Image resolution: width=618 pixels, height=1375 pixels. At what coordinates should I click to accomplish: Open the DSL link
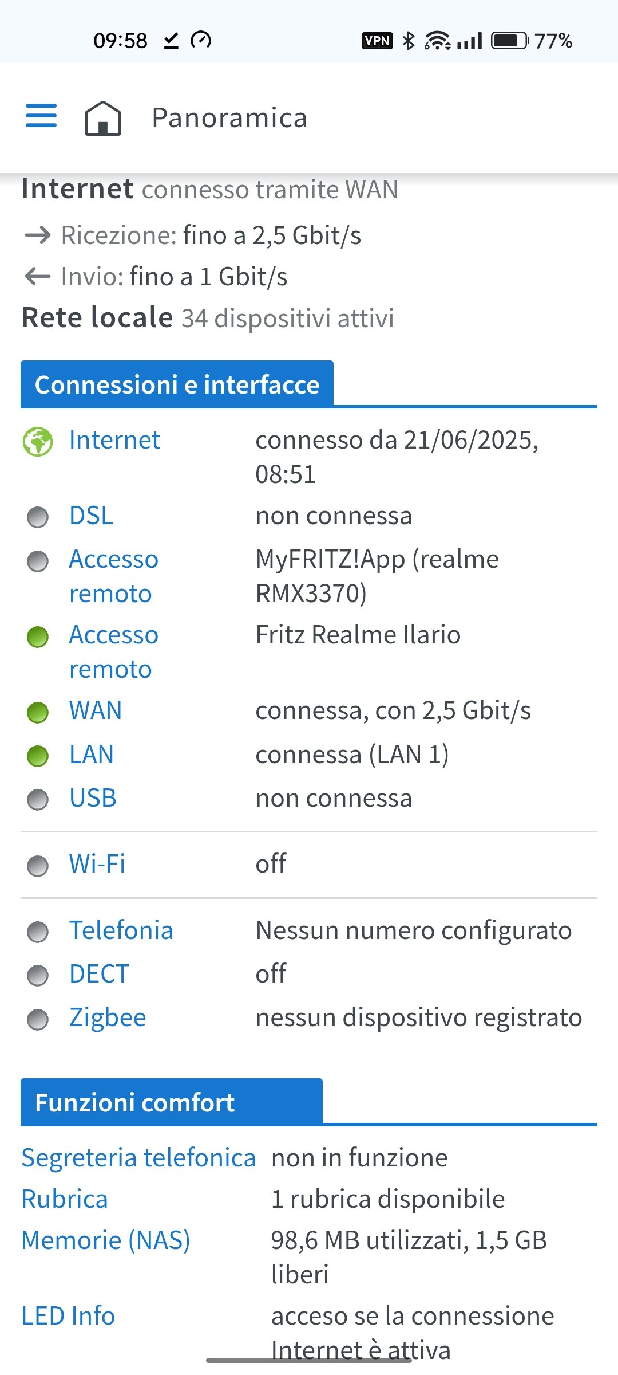point(91,516)
